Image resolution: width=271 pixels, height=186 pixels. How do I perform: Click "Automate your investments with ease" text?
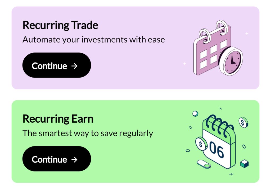pyautogui.click(x=94, y=40)
